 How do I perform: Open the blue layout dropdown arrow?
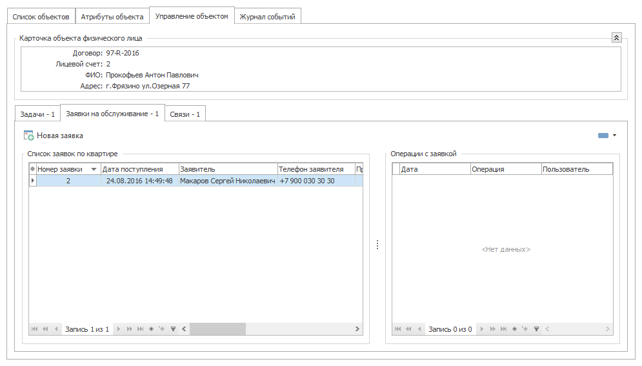click(614, 136)
